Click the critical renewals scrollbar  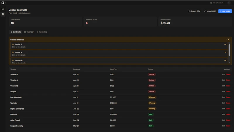[229, 50]
